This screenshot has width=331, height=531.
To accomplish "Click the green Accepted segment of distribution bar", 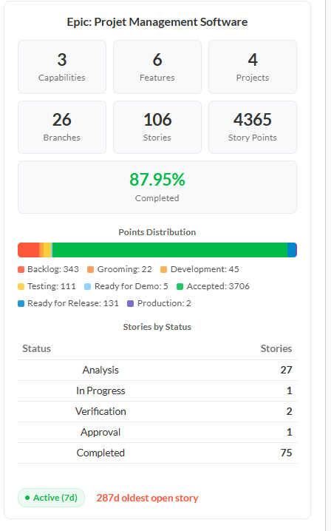I will coord(170,250).
